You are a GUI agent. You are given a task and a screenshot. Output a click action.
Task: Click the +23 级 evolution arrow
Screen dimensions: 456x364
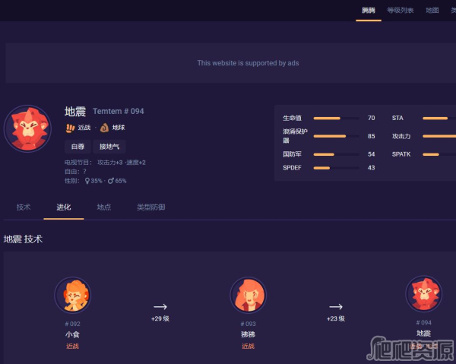336,307
